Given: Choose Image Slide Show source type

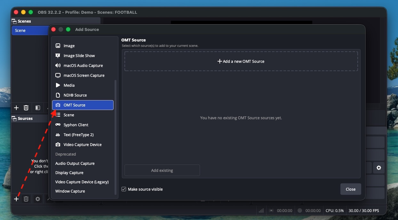Looking at the screenshot, I should click(83, 55).
